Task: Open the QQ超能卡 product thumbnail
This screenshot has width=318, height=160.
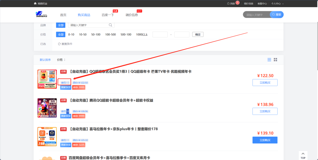Action: pos(47,108)
